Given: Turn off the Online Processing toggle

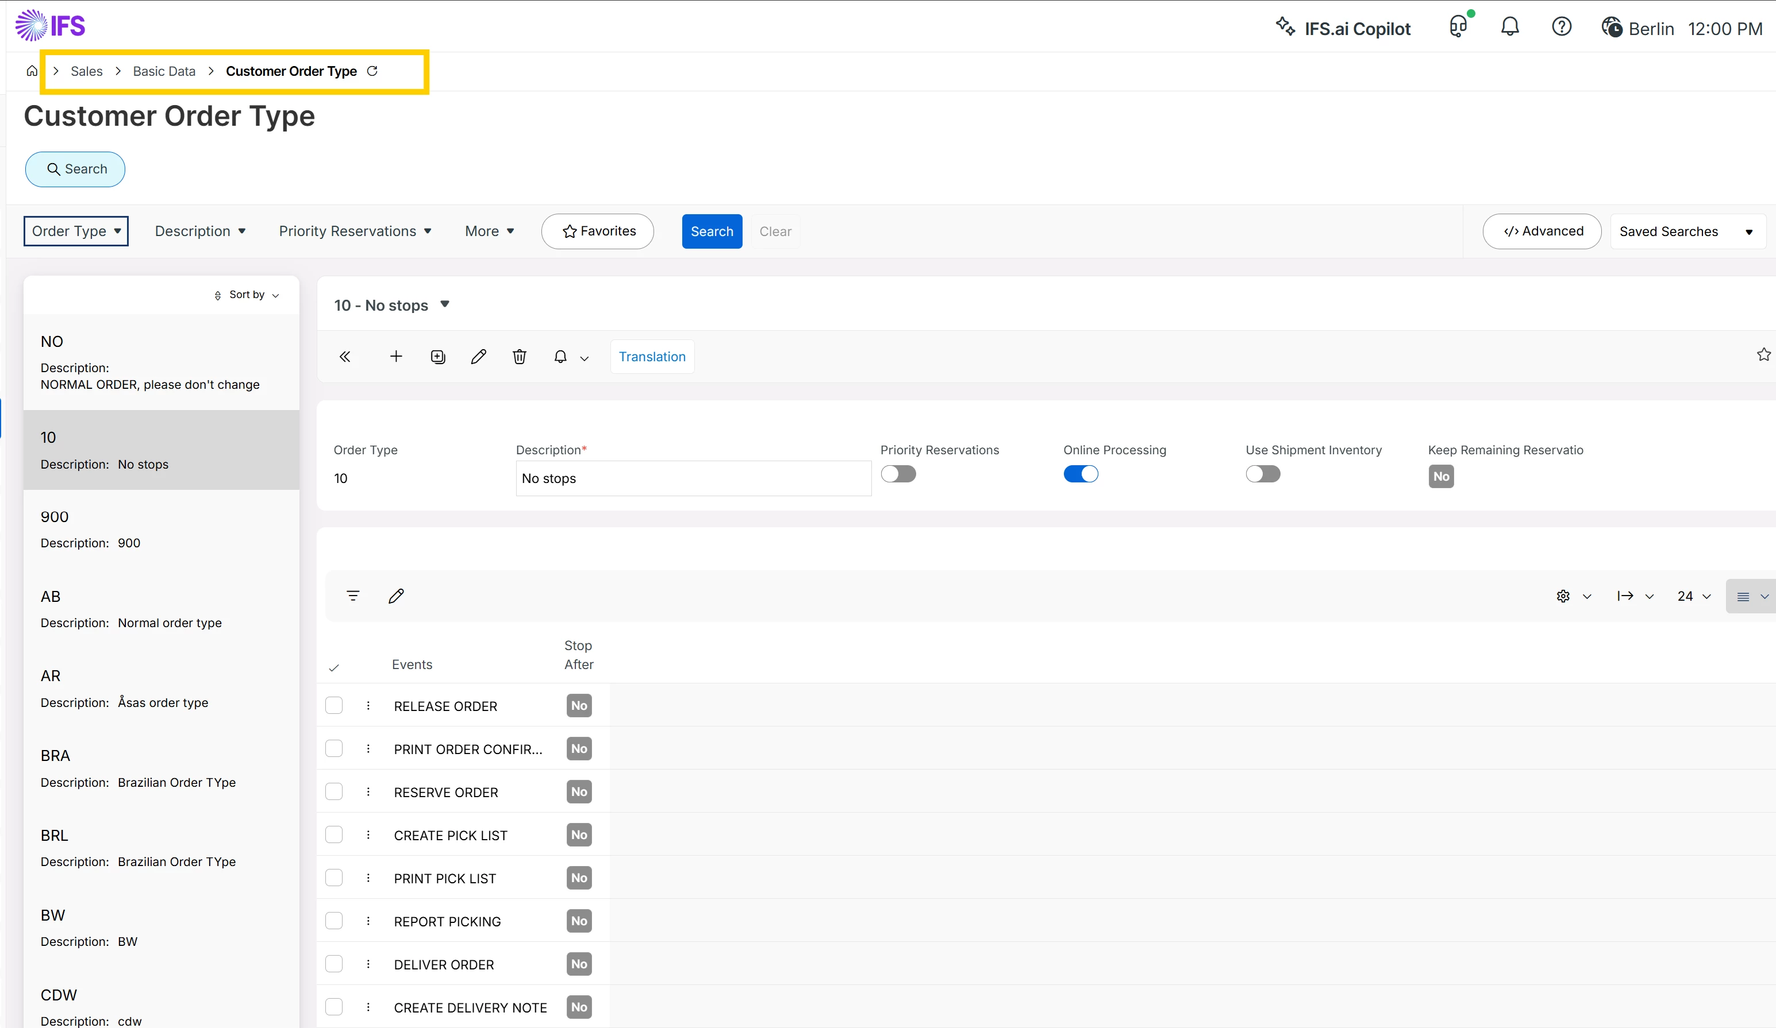Looking at the screenshot, I should click(1081, 474).
